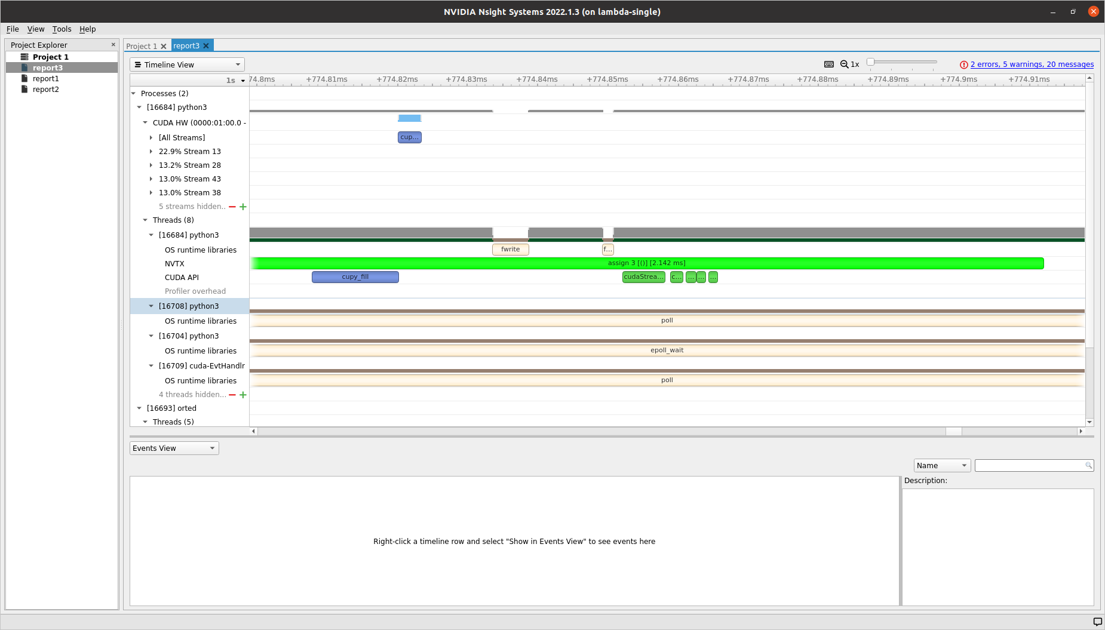Click the zoom-out magnifier icon
Viewport: 1105px width, 630px height.
844,64
